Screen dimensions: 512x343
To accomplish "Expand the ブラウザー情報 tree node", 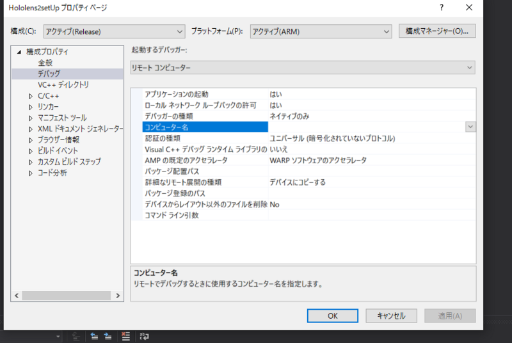I will [31, 140].
